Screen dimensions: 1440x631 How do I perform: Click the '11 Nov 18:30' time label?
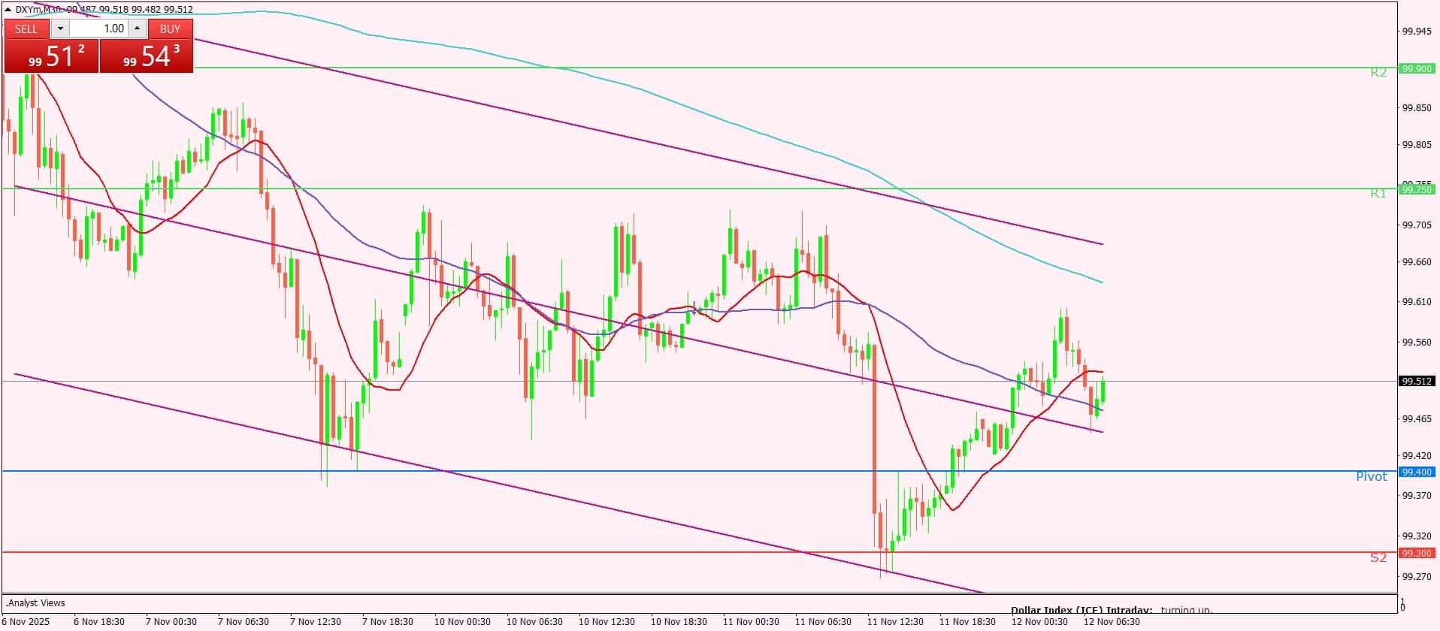[967, 621]
